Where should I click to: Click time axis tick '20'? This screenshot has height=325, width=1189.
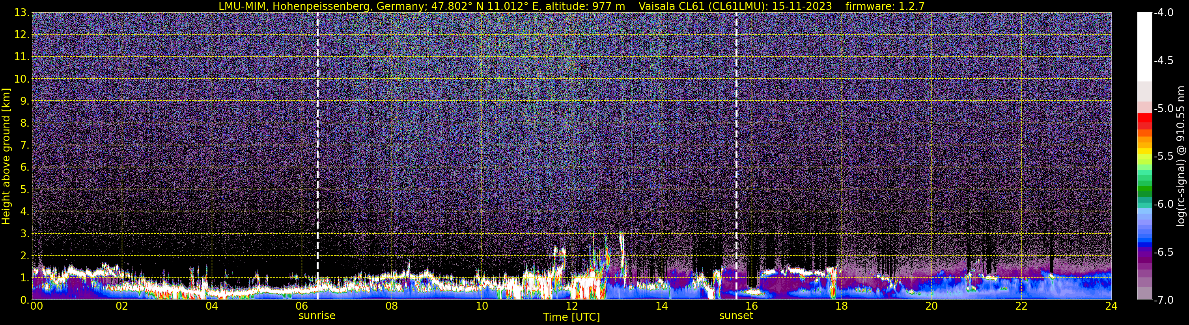coord(931,307)
